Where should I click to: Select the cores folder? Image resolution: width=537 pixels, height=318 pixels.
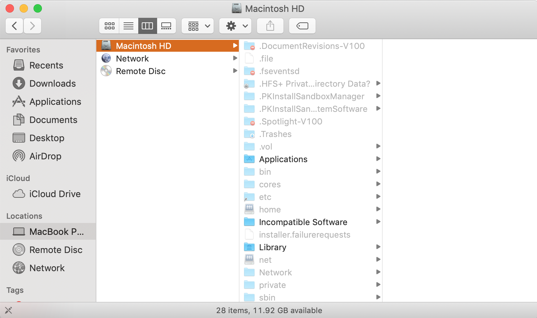[311, 184]
